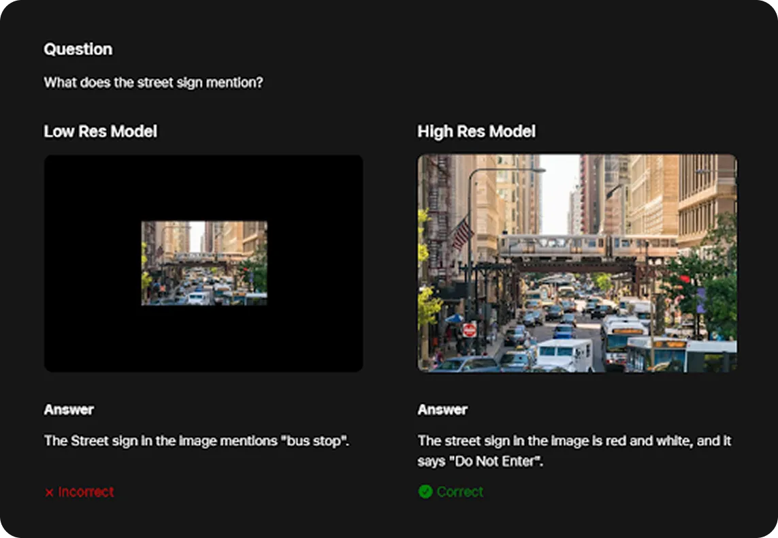
Task: Toggle the Correct status indicator
Action: (451, 492)
